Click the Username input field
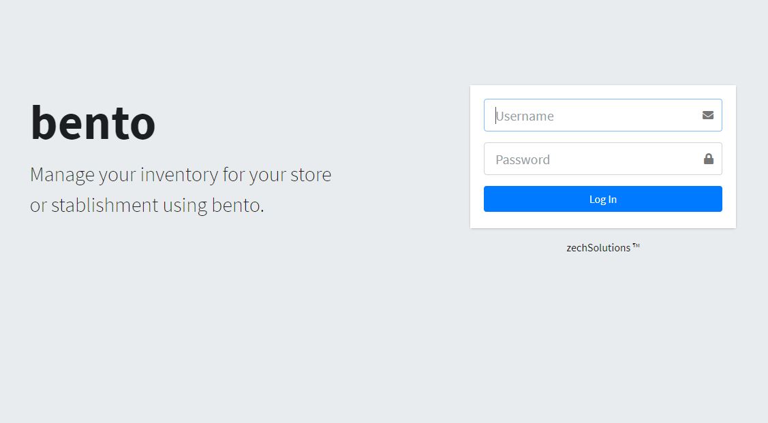 (602, 115)
